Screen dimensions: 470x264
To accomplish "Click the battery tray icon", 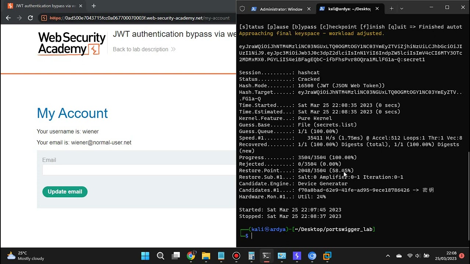I will (427, 256).
